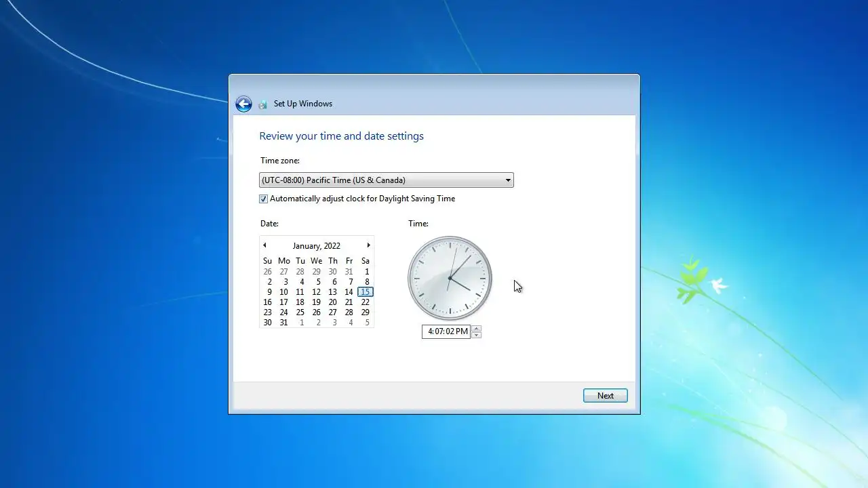
Task: Select January 8 on the calendar
Action: coord(367,282)
